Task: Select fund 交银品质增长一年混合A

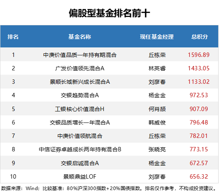Action: click(x=80, y=122)
